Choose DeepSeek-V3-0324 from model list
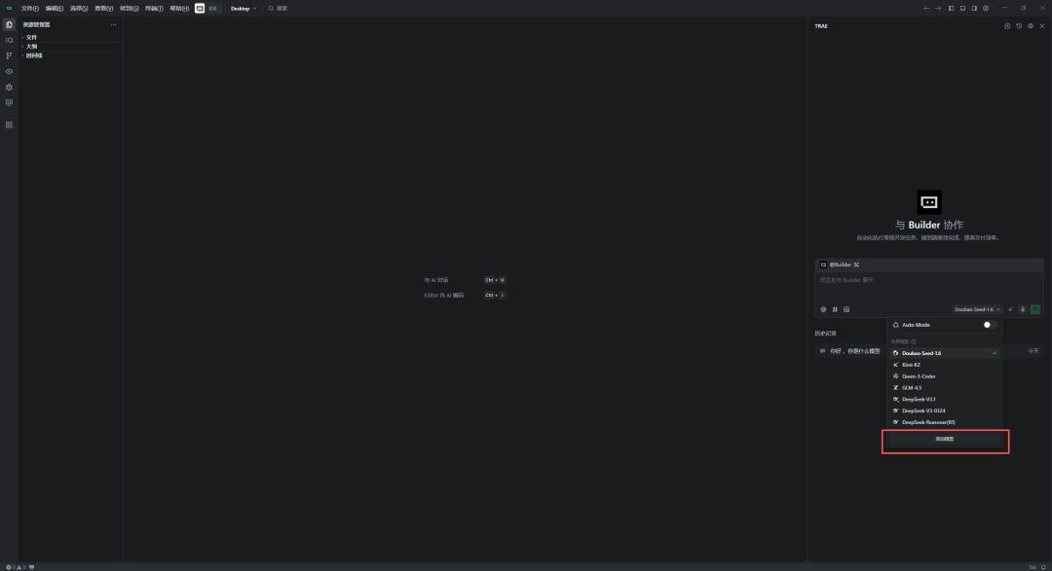This screenshot has height=571, width=1052. pyautogui.click(x=945, y=410)
